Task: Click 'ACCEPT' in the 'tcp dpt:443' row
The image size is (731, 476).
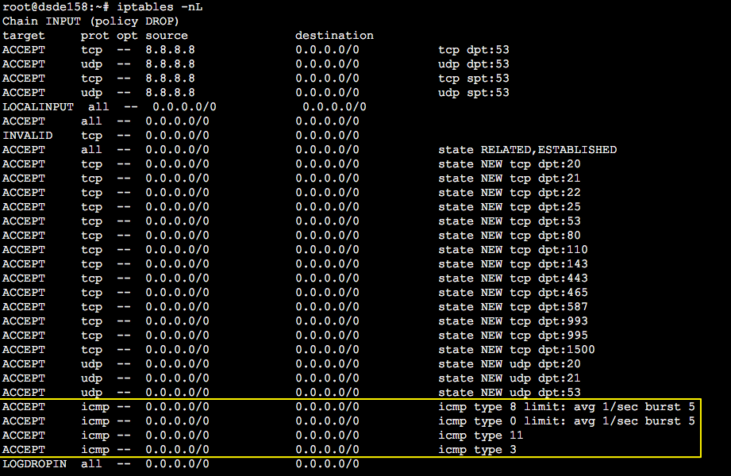Action: tap(24, 278)
